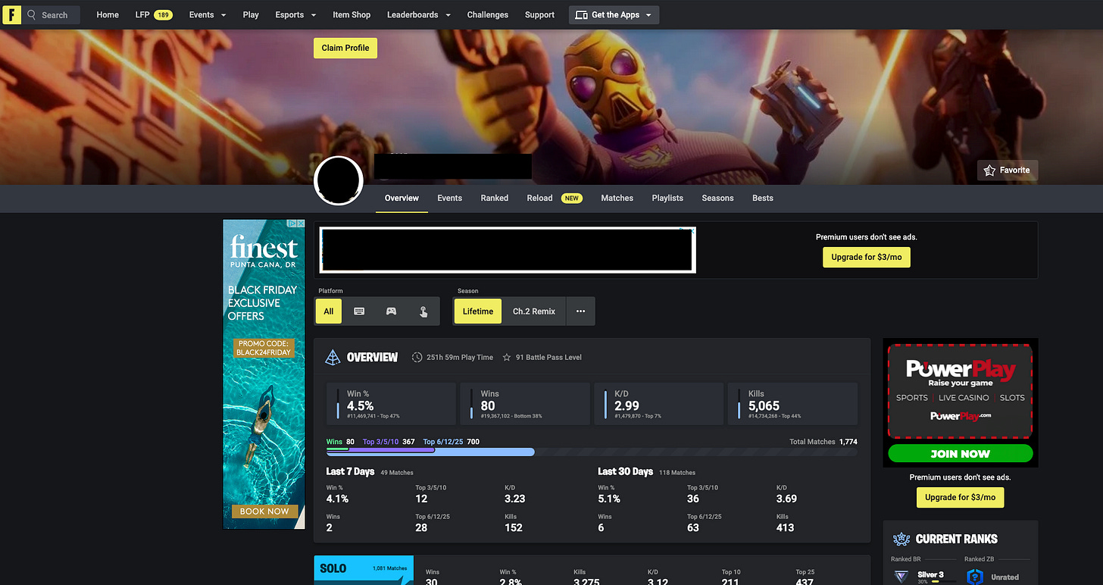1103x585 pixels.
Task: Select the Ch.2 Remix season filter
Action: tap(534, 311)
